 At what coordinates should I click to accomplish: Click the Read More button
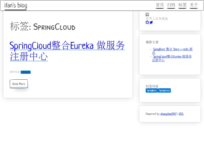[19, 84]
